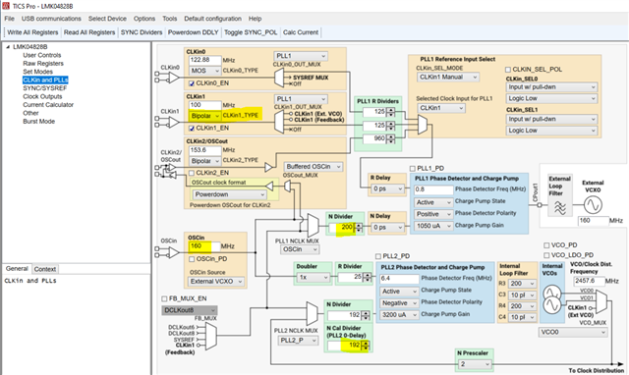Click Powerdown DDLY button
The height and width of the screenshot is (375, 629).
coord(193,32)
